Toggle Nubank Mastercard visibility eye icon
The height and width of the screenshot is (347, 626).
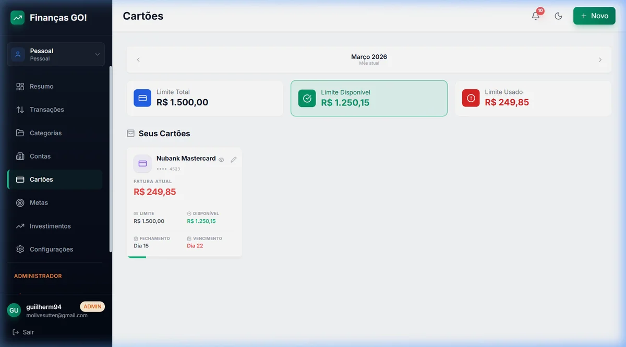(221, 160)
